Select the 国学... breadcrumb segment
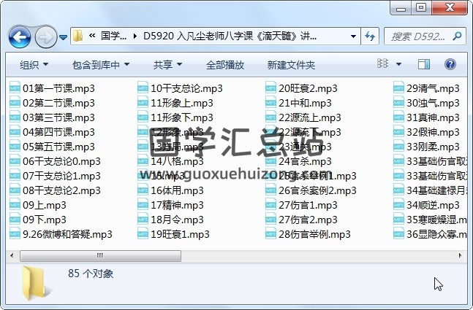 point(113,36)
